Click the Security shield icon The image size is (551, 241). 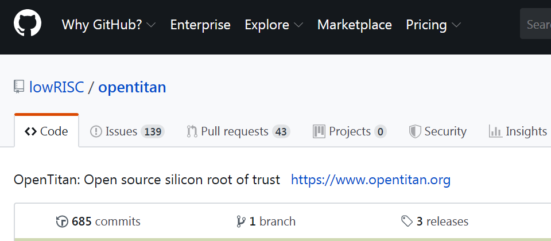415,132
